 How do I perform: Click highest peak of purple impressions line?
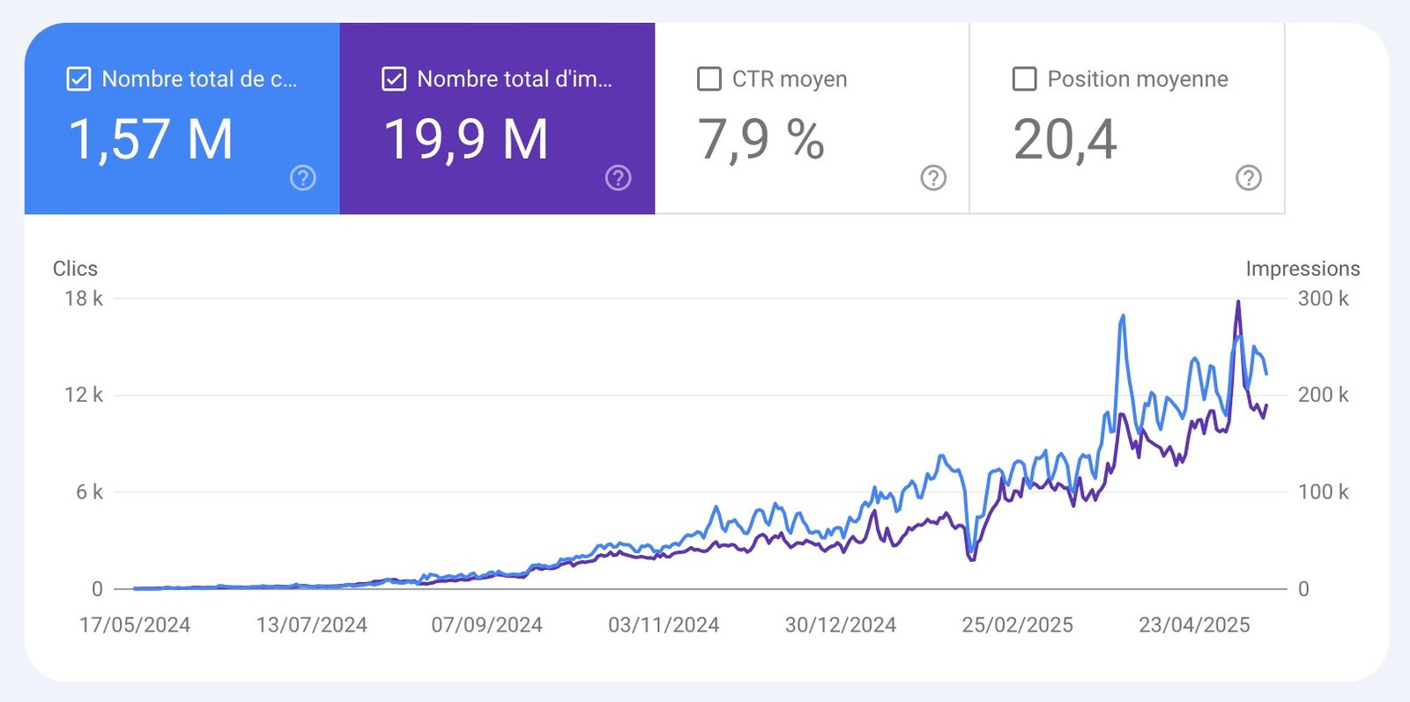(1238, 303)
